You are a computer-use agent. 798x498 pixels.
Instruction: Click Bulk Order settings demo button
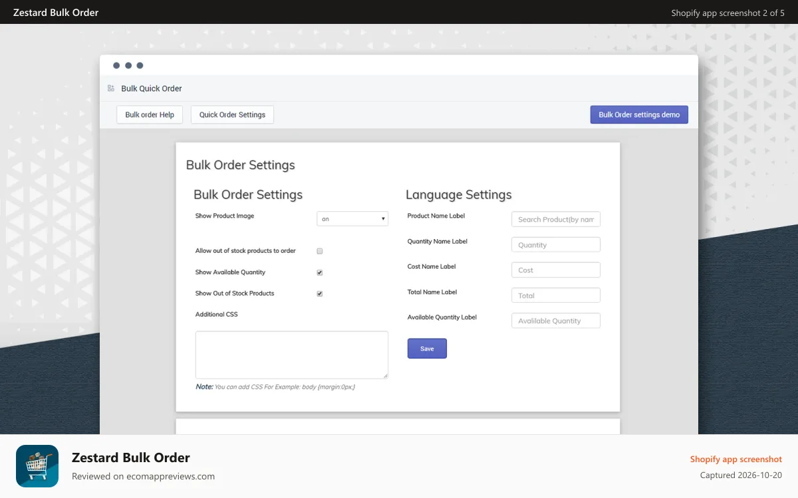[x=639, y=115]
